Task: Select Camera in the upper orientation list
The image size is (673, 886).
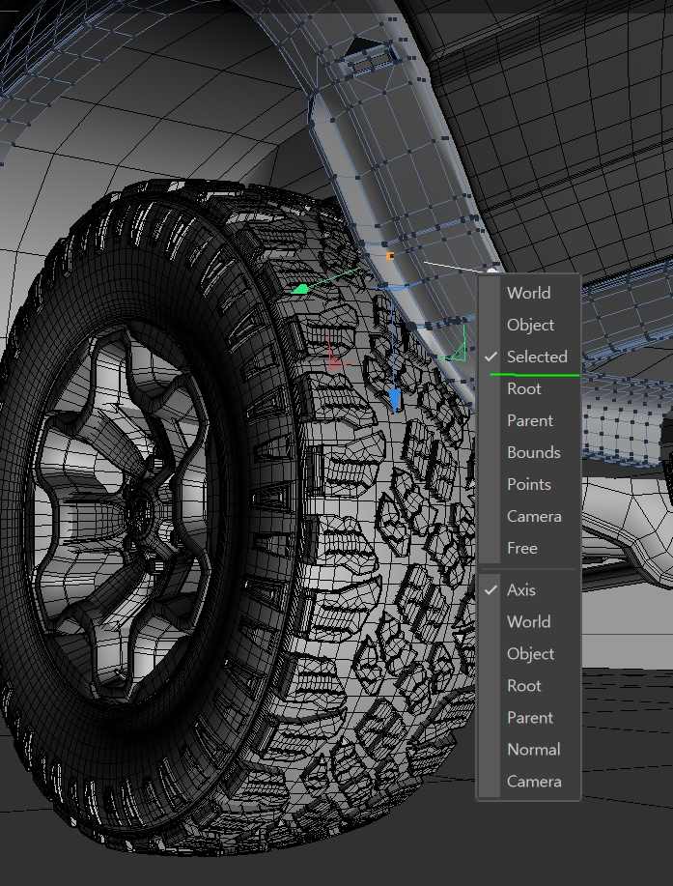Action: (529, 517)
